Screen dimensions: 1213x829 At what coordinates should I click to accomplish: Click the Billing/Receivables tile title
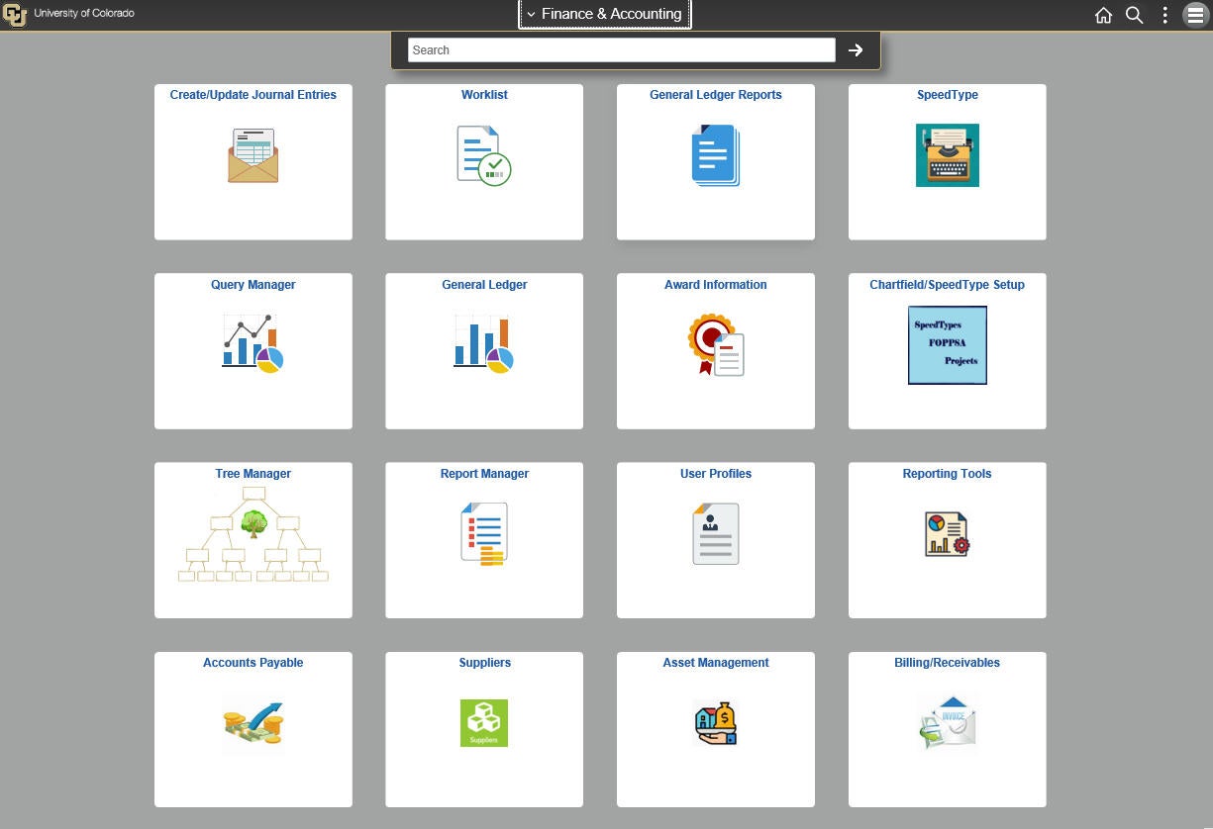coord(947,663)
